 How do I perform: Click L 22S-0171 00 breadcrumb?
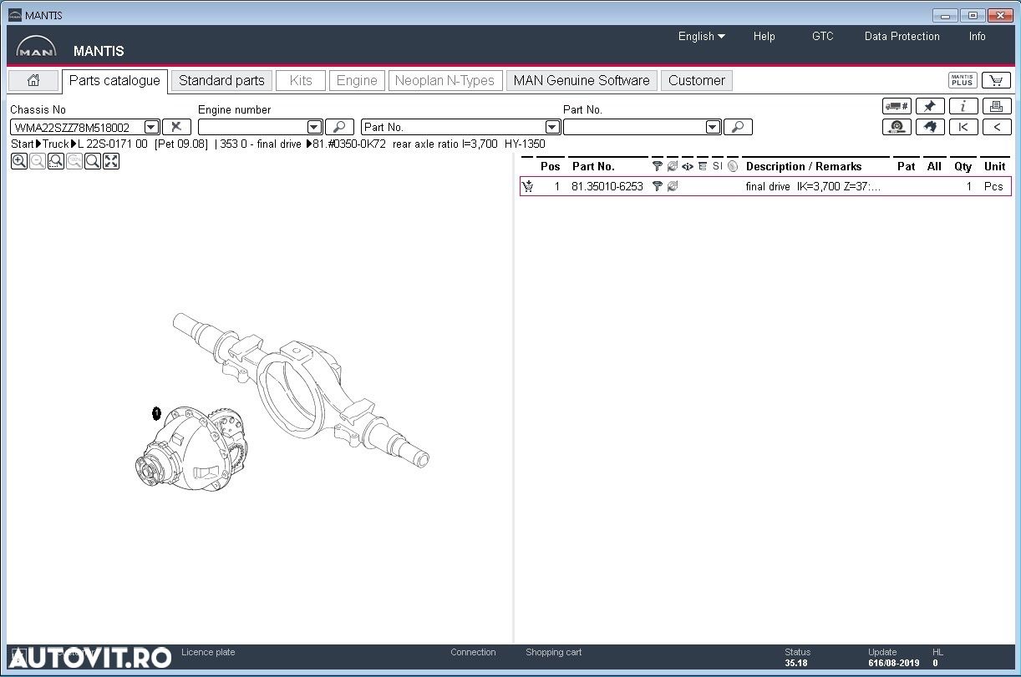(113, 144)
